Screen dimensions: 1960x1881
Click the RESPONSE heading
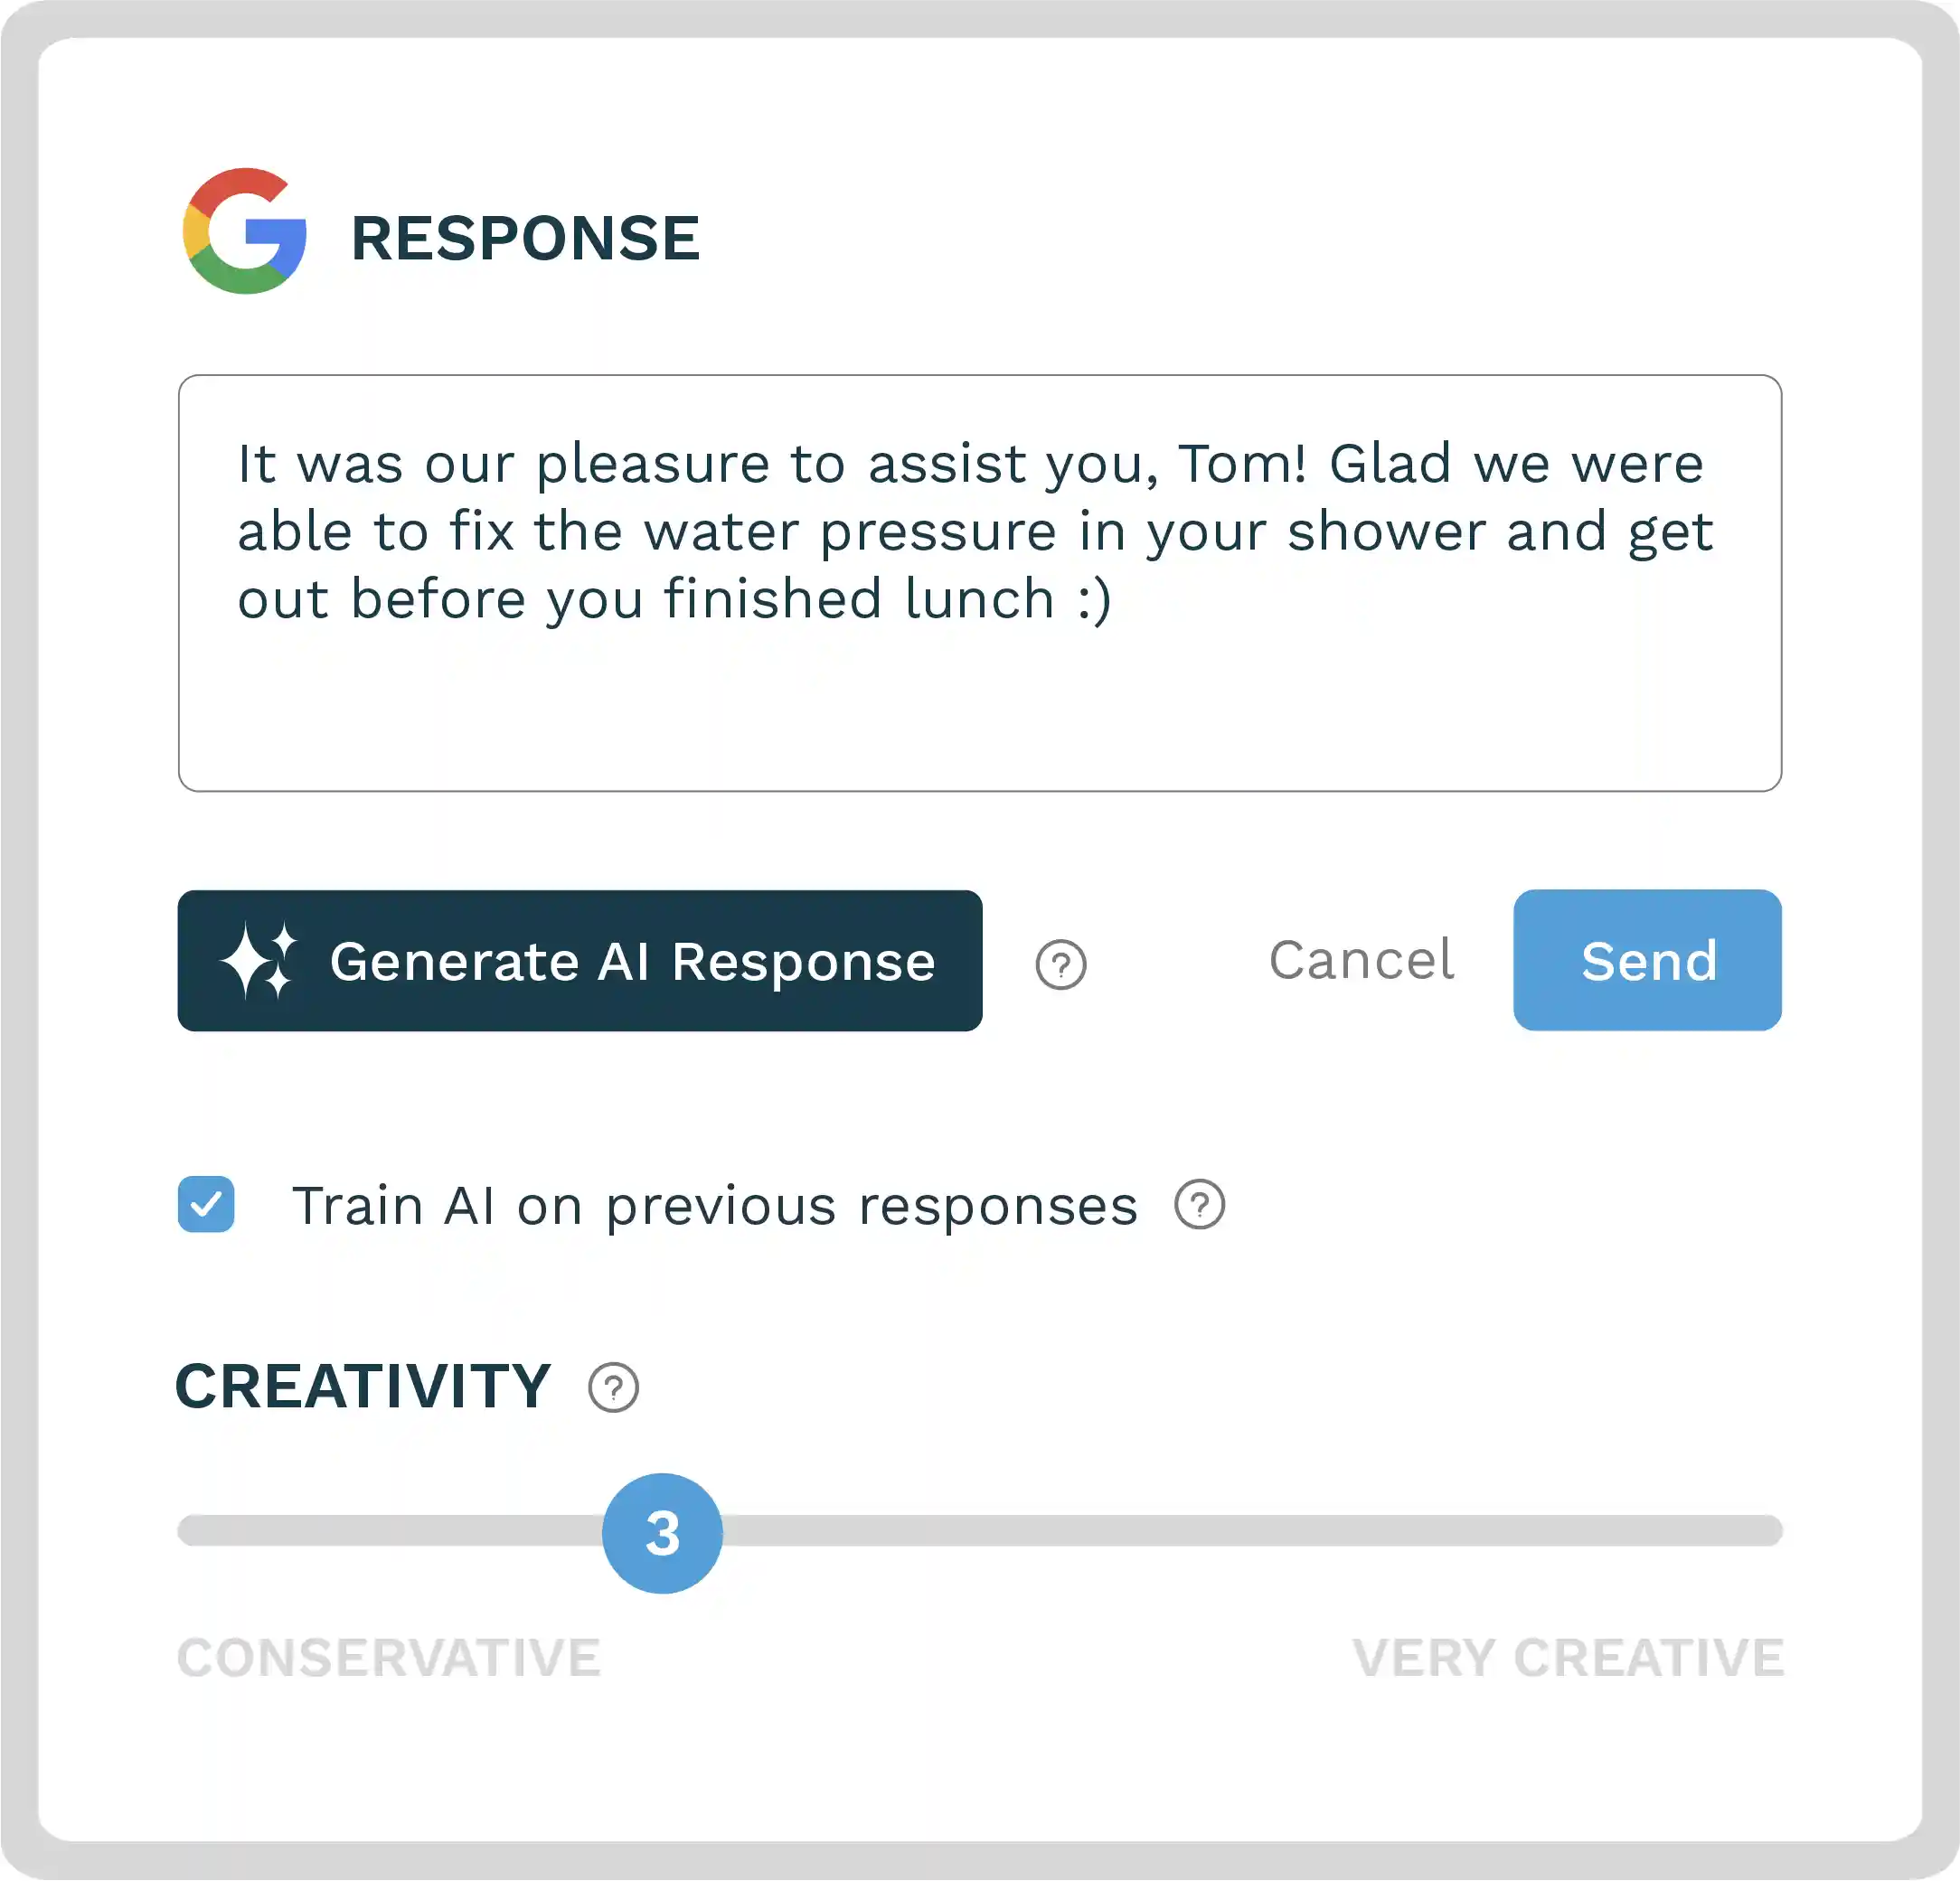pos(525,237)
